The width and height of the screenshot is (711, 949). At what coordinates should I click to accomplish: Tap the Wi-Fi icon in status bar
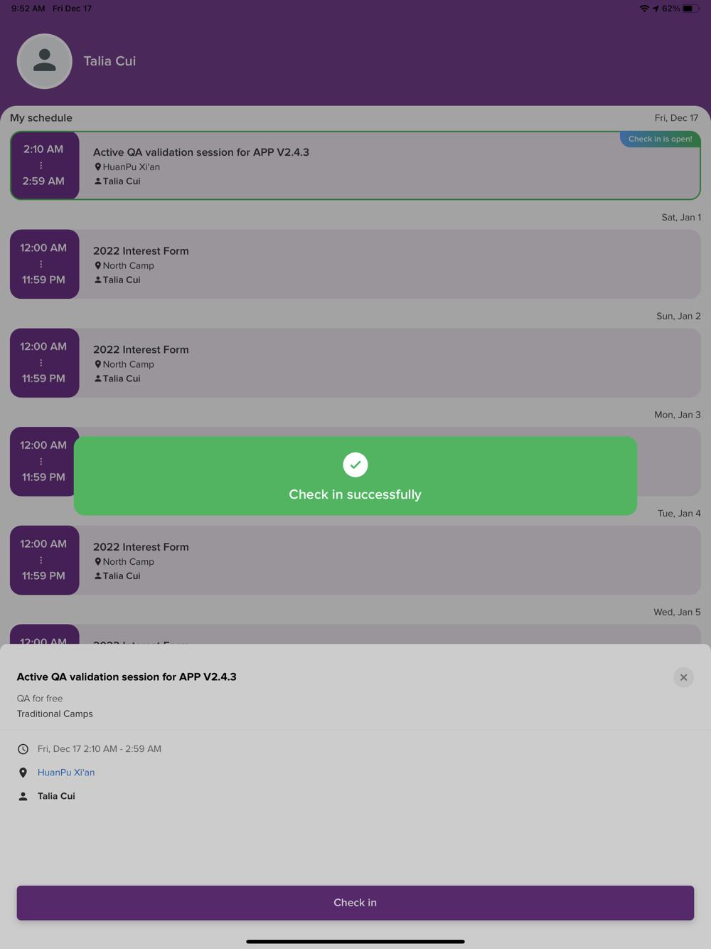pyautogui.click(x=644, y=9)
